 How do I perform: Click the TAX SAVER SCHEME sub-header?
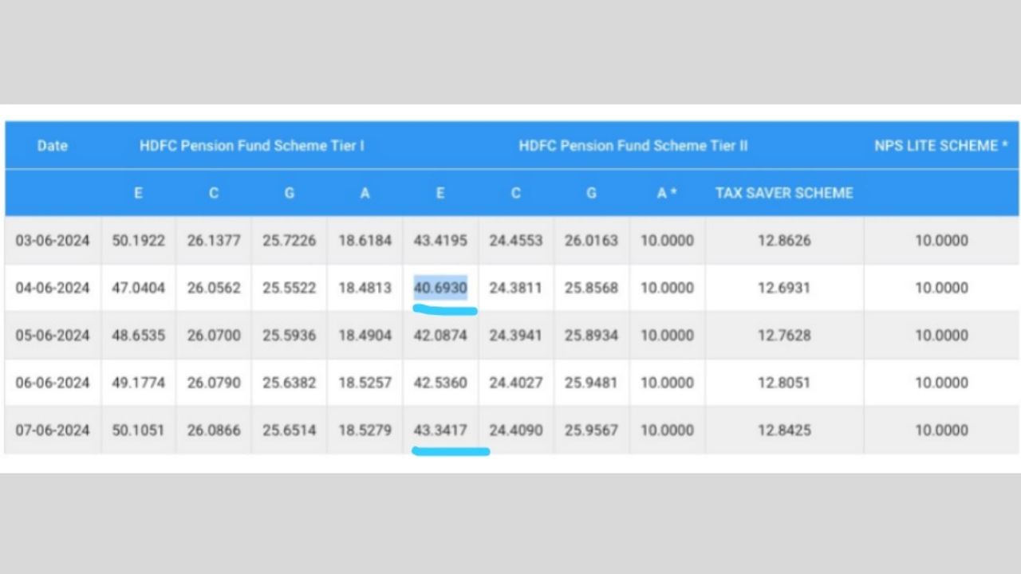[784, 193]
